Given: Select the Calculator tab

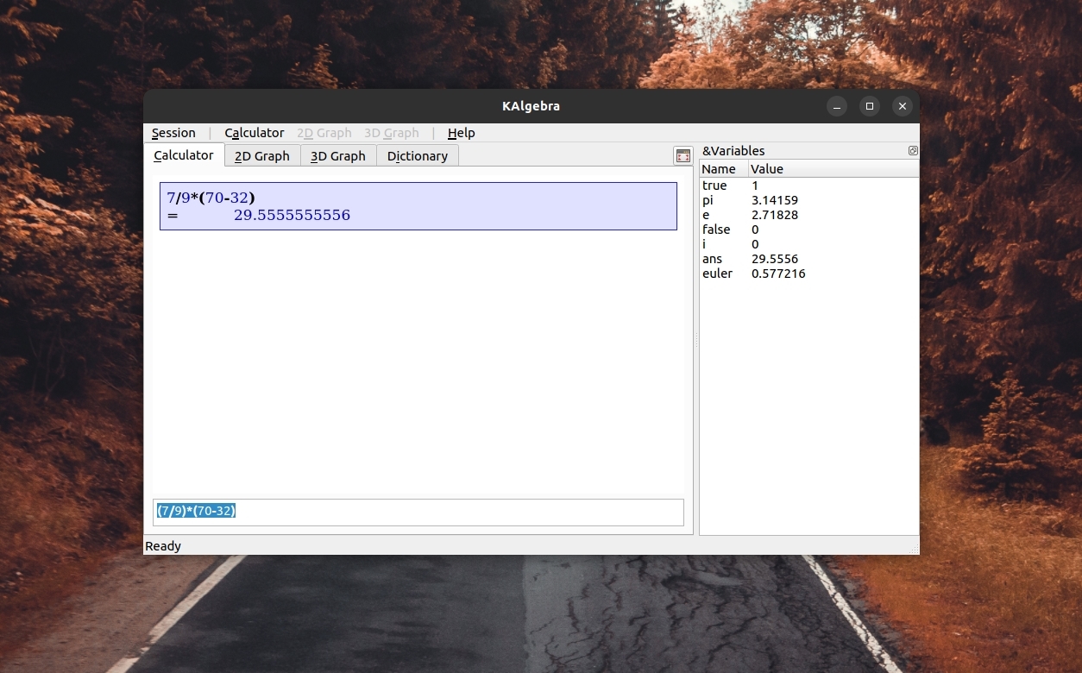Looking at the screenshot, I should point(183,155).
